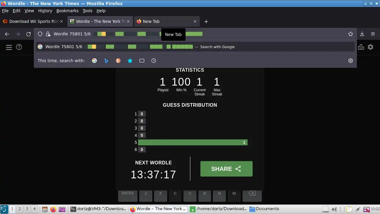380x214 pixels.
Task: Open the Tools menu
Action: tap(88, 11)
